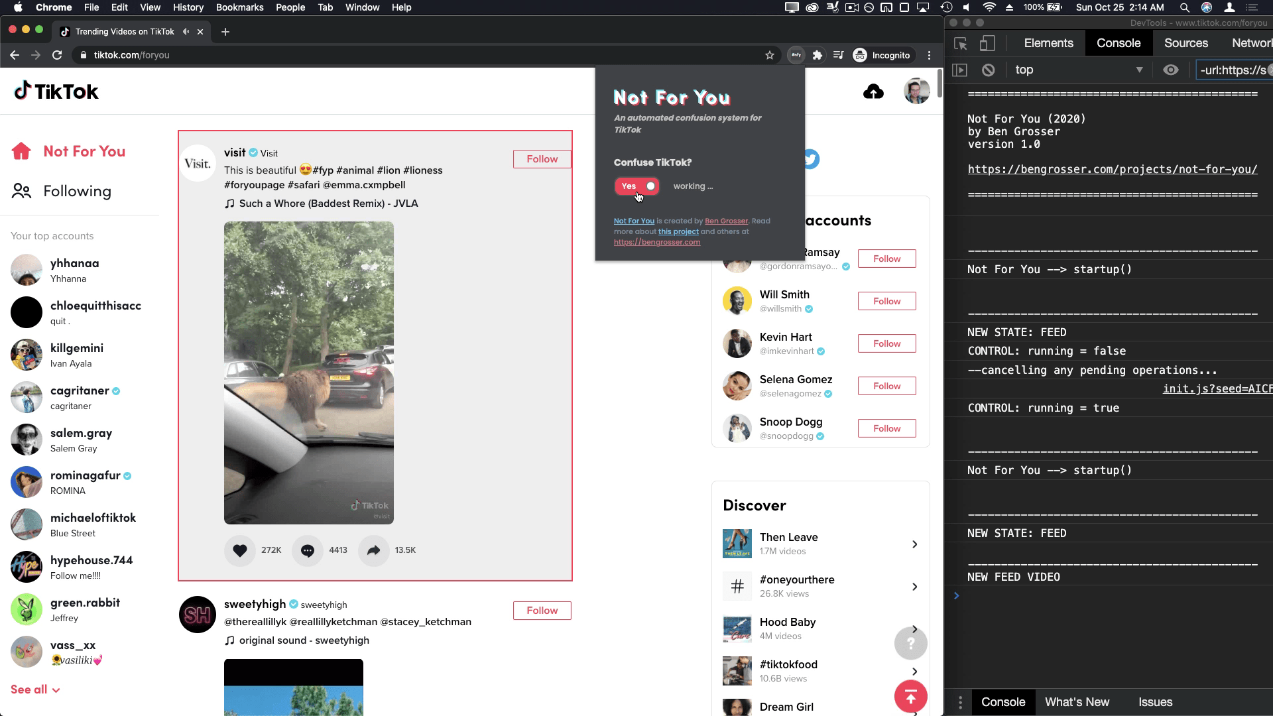Viewport: 1273px width, 716px height.
Task: Follow Kevin Hart
Action: (886, 343)
